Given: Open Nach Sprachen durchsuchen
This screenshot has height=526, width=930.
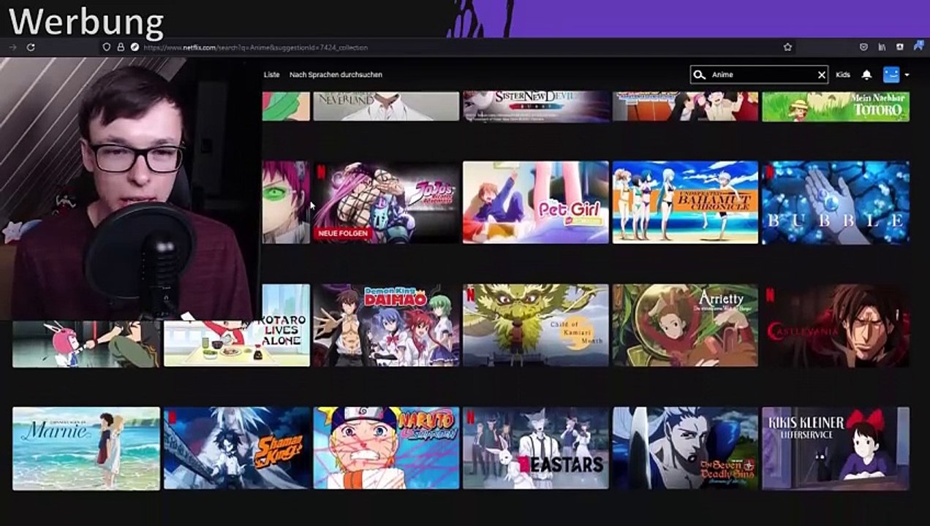Looking at the screenshot, I should pos(336,75).
